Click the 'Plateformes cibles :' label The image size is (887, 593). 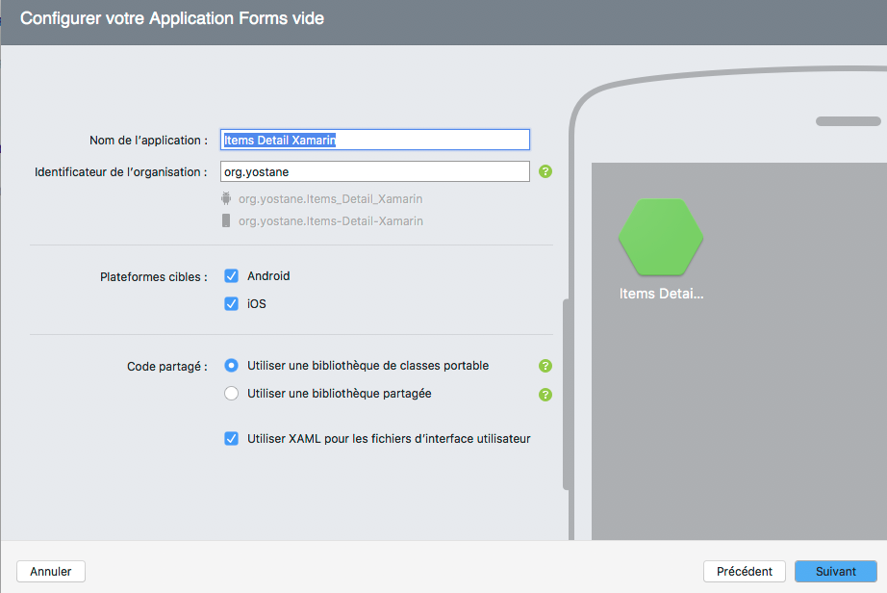pos(154,276)
